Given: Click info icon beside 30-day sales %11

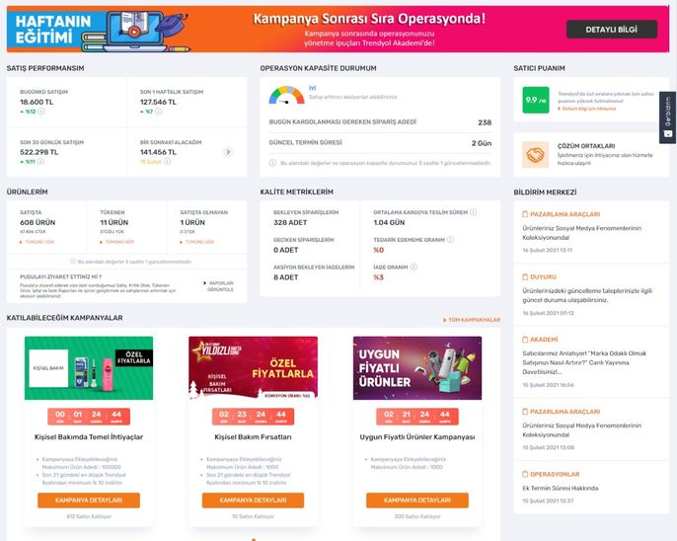Looking at the screenshot, I should tap(40, 162).
